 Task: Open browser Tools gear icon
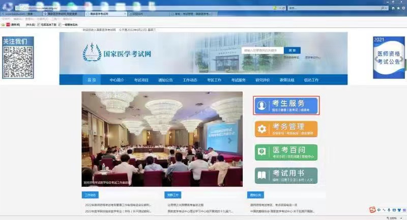tap(403, 8)
